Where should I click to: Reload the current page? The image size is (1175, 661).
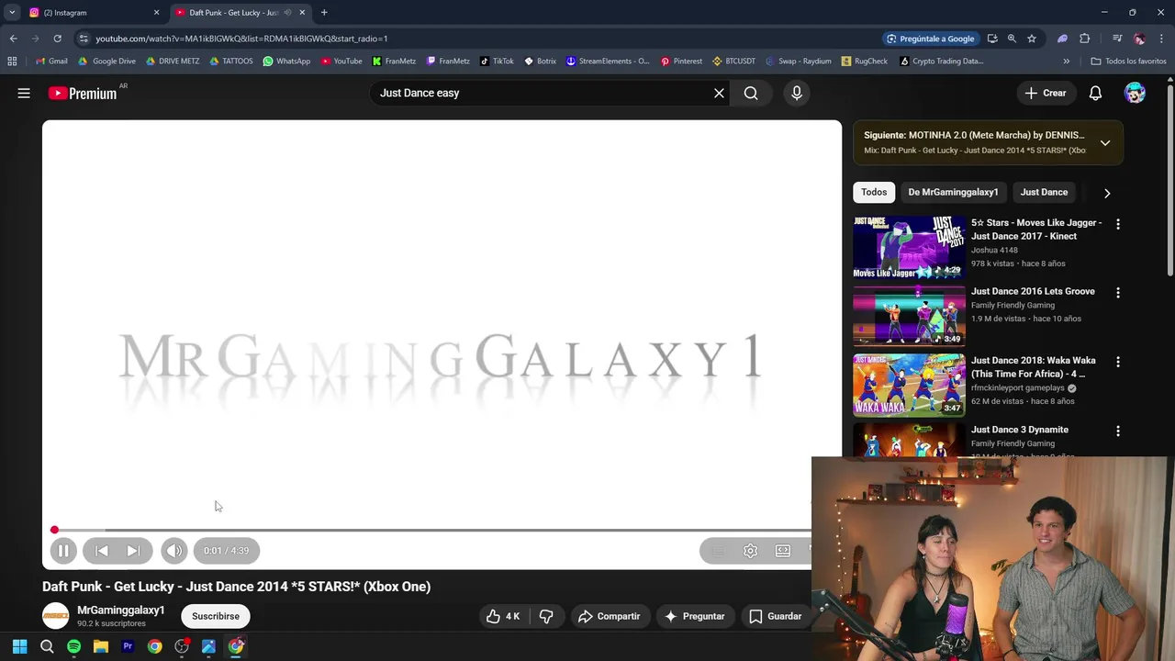coord(57,39)
